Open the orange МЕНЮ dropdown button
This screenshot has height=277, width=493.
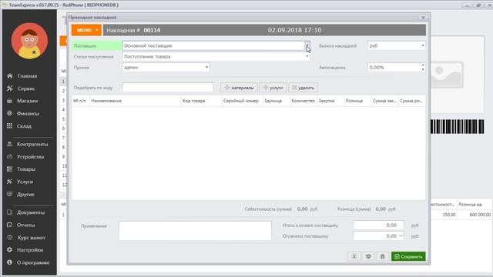86,30
